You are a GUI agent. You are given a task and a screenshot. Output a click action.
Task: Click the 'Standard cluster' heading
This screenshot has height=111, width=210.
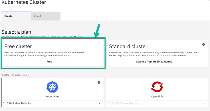[128, 47]
